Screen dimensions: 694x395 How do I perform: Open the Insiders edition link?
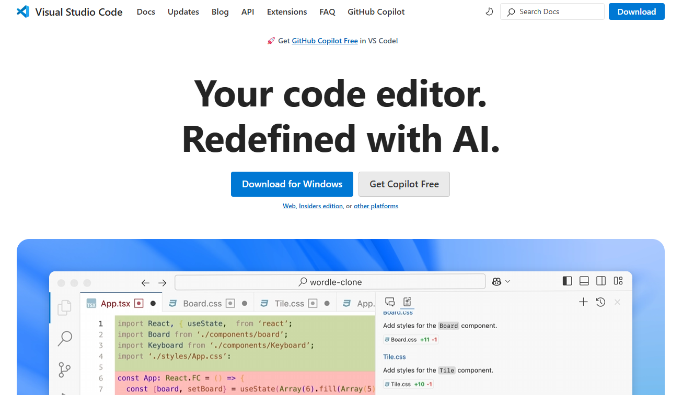[x=321, y=206]
